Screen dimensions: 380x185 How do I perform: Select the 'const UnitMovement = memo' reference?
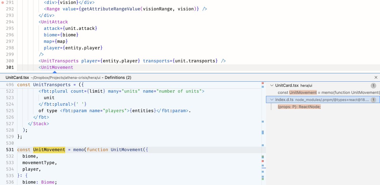328,93
